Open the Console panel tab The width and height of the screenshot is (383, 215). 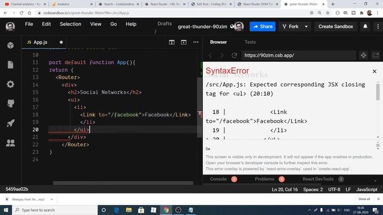[x=218, y=179]
